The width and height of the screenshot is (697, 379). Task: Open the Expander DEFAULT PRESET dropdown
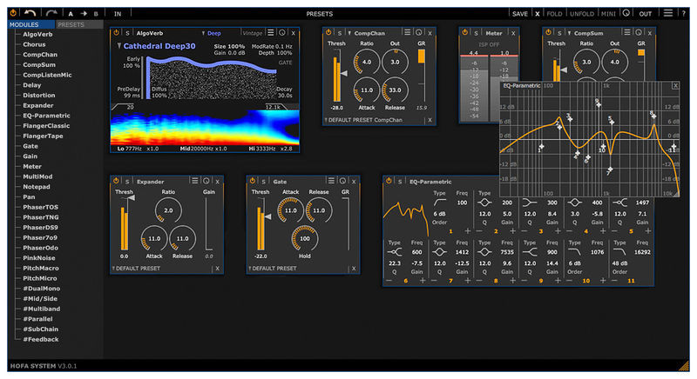tap(136, 269)
